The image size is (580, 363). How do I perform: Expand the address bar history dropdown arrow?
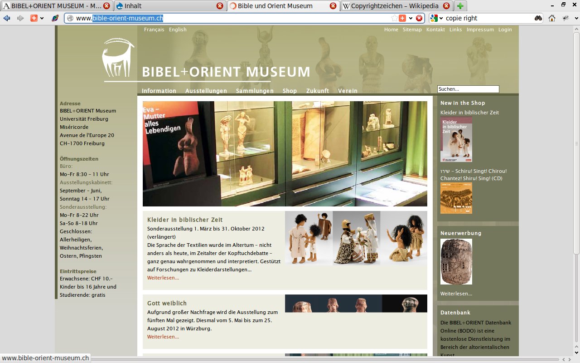pos(411,18)
